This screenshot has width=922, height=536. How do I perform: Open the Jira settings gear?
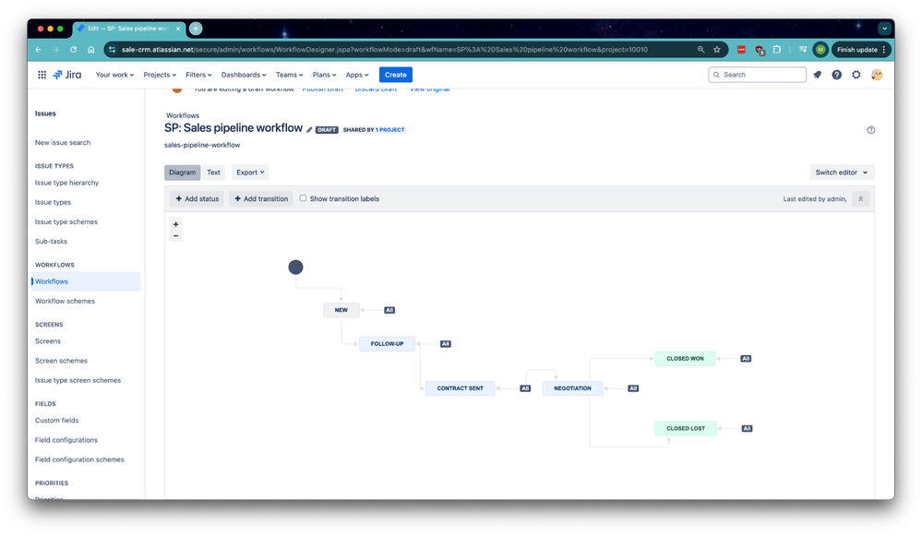pos(856,75)
